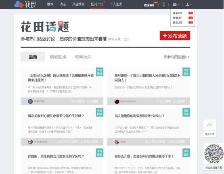Click boctangtan author avatar
The height and width of the screenshot is (174, 224).
click(117, 101)
